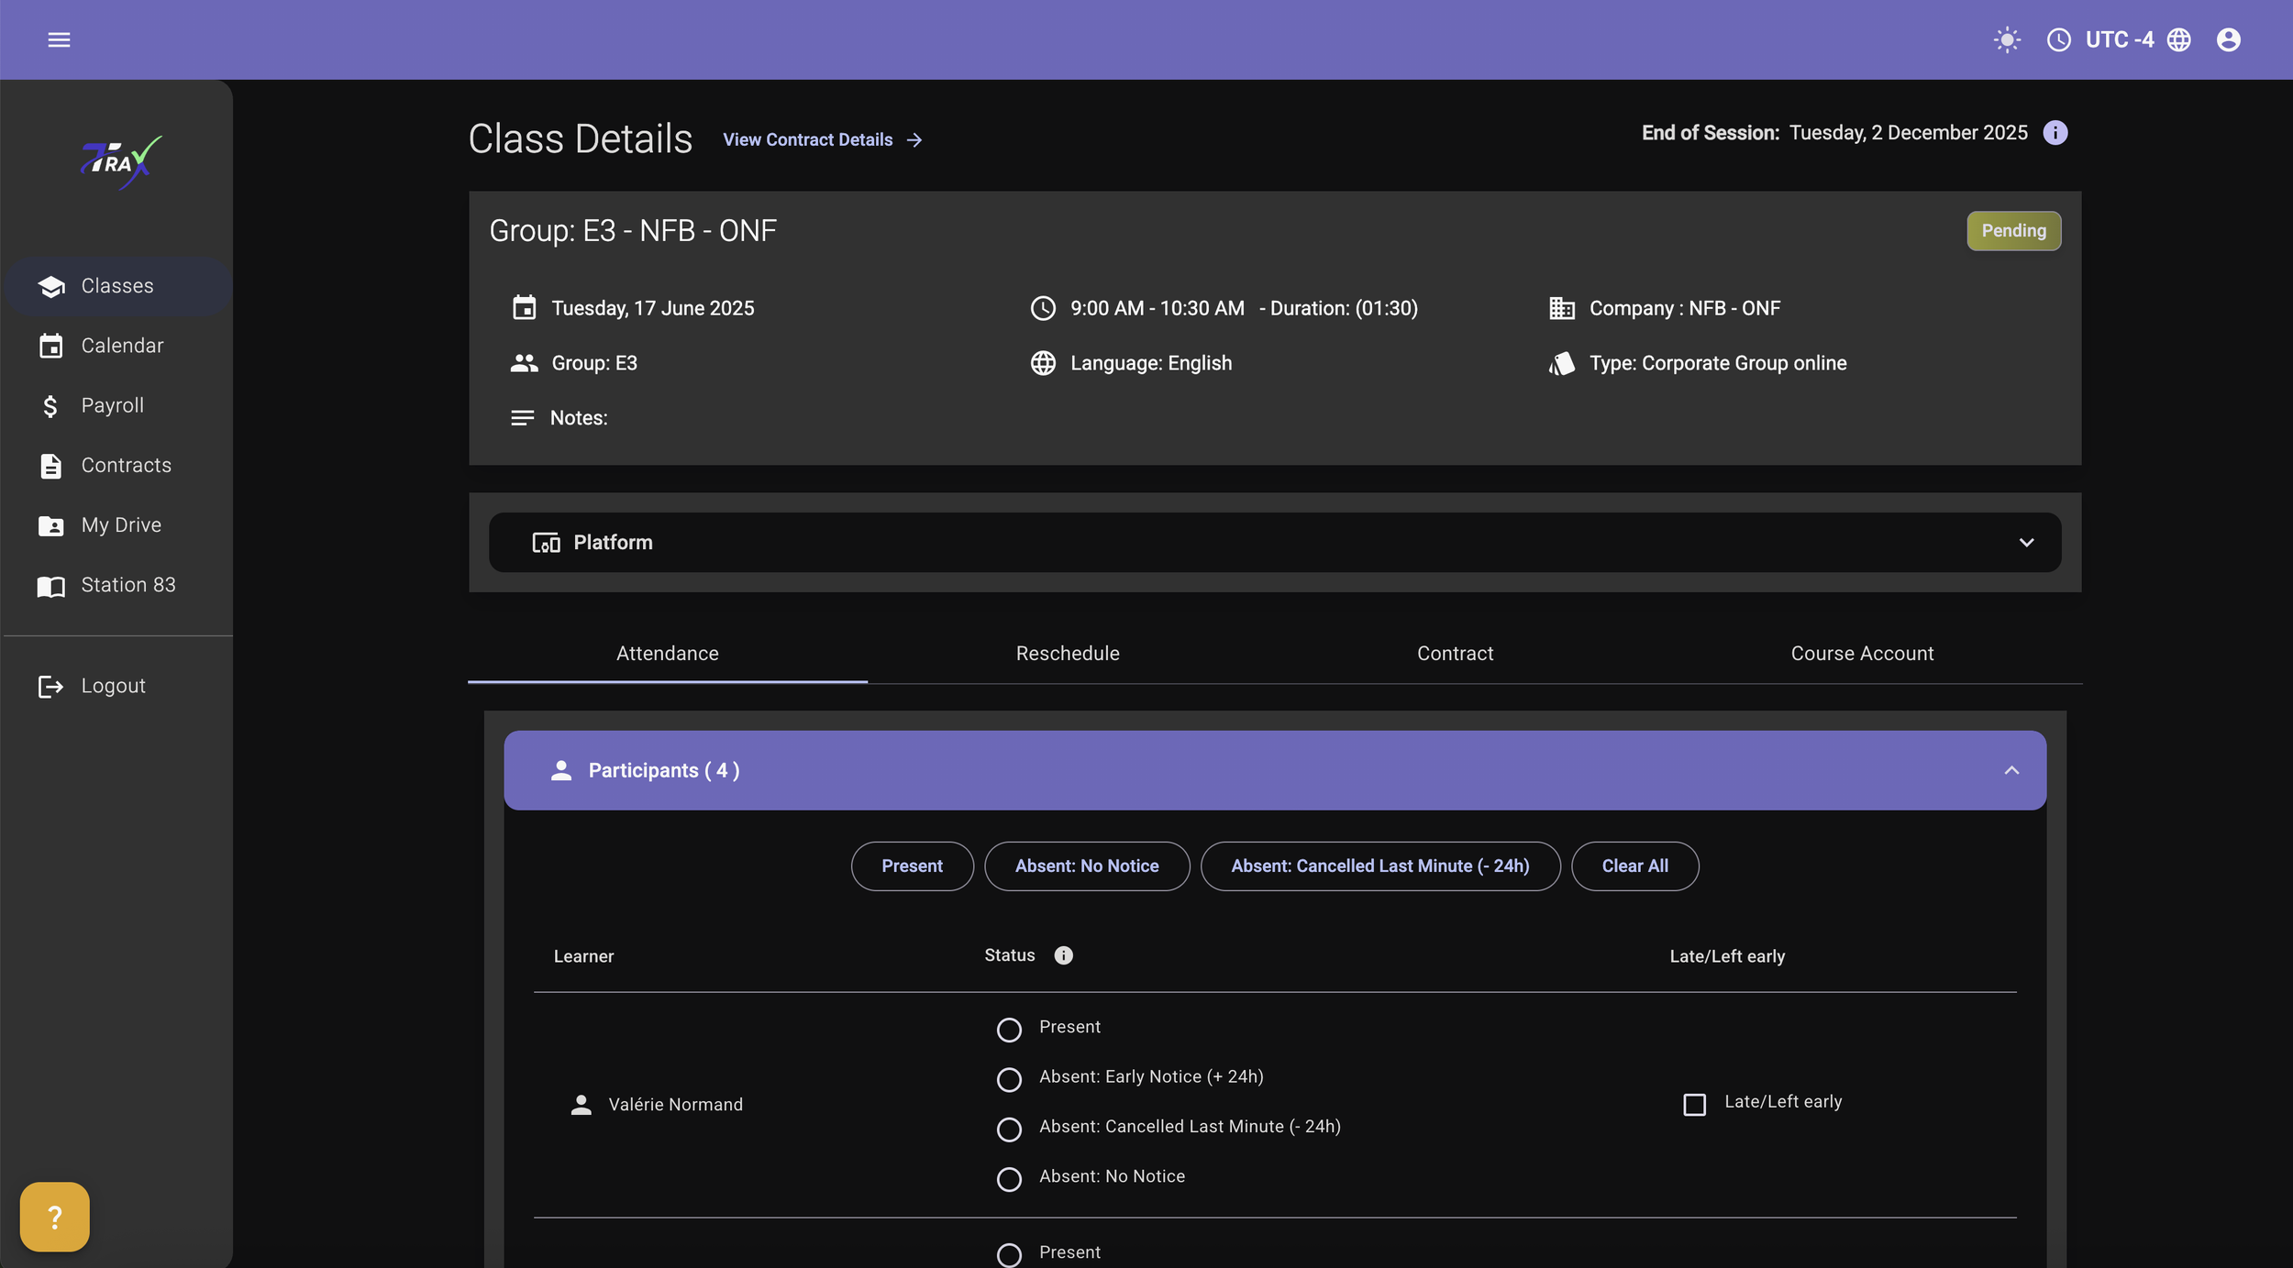Open the user account profile icon
2293x1268 pixels.
[x=2228, y=39]
